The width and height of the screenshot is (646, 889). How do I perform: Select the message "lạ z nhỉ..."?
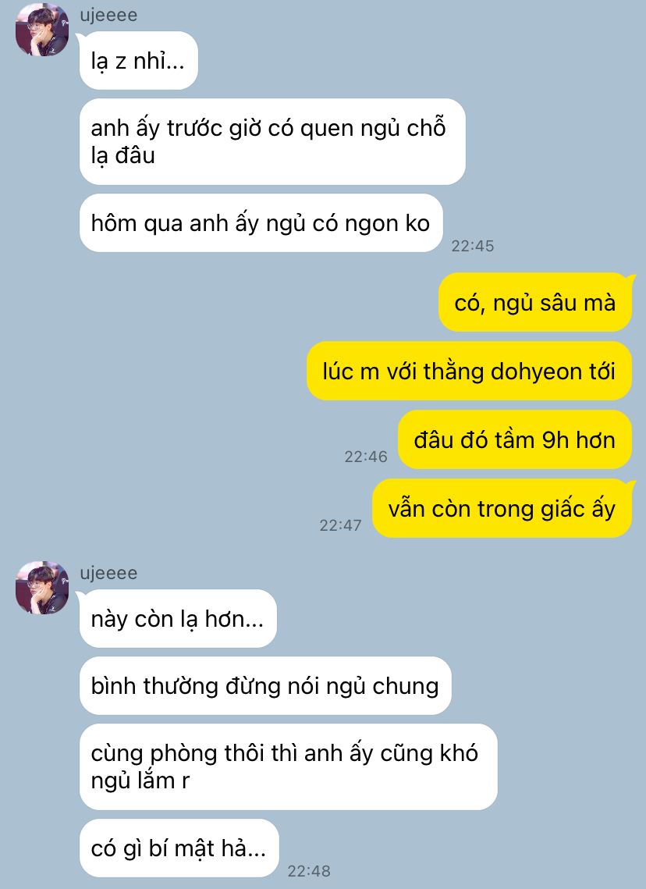coord(138,61)
